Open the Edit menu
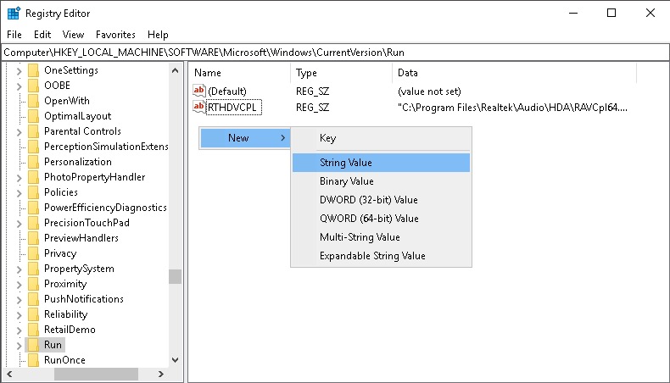 coord(42,35)
